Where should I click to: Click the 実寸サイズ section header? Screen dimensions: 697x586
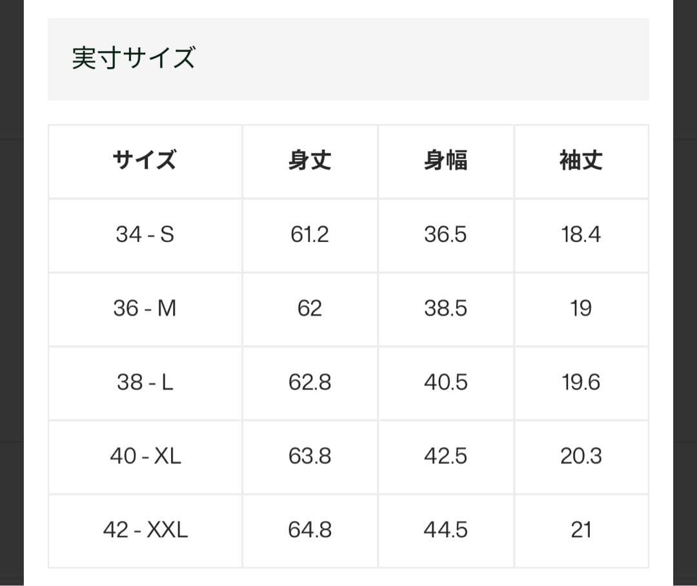point(348,59)
